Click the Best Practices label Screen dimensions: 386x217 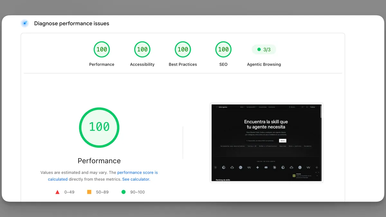point(183,64)
